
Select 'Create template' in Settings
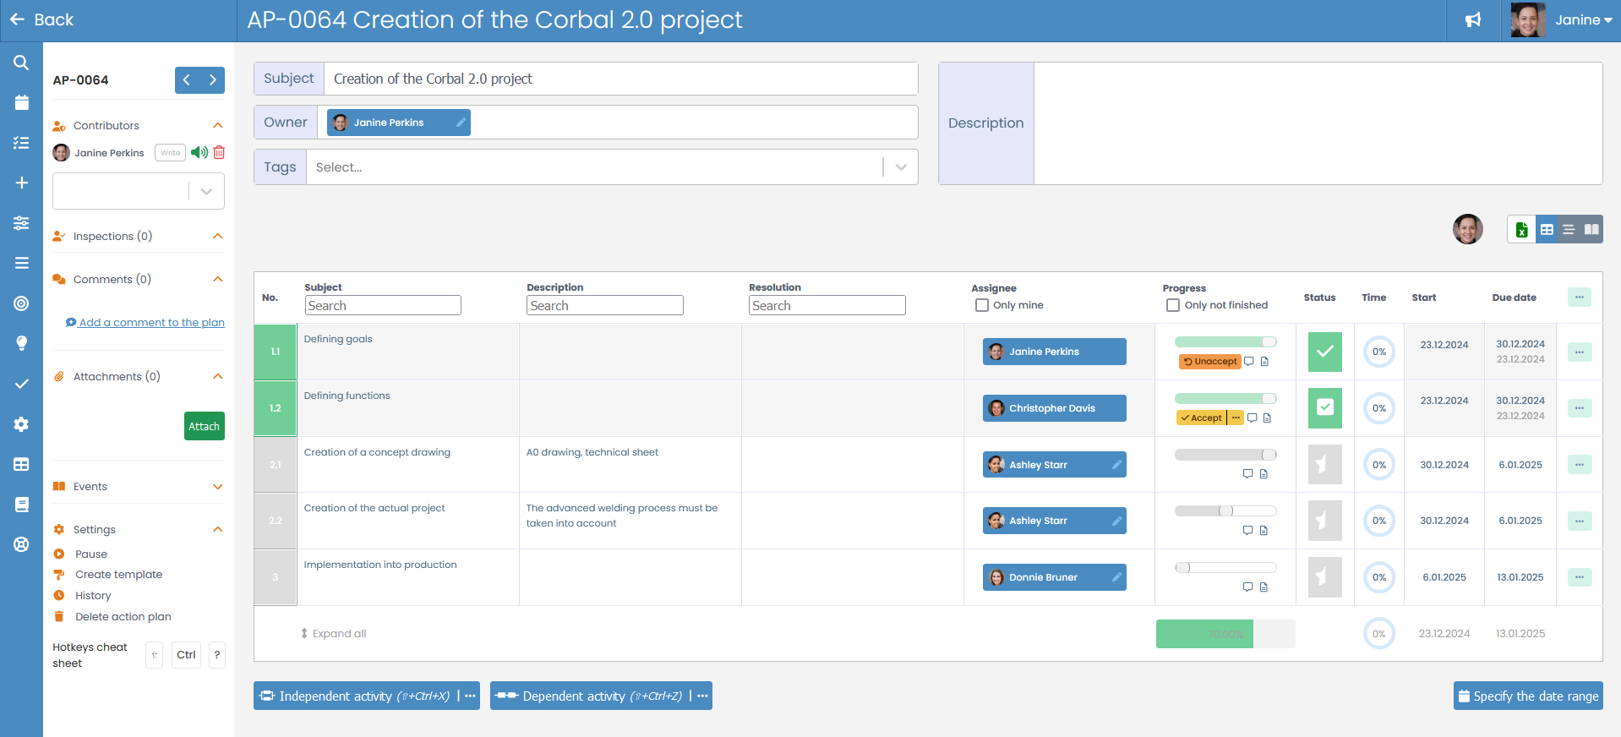[118, 575]
